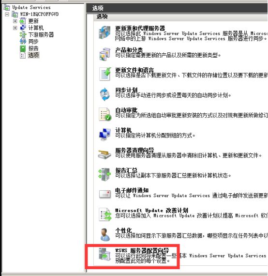Select 更新 in the tree
Image resolution: width=268 pixels, height=276 pixels.
[33, 21]
